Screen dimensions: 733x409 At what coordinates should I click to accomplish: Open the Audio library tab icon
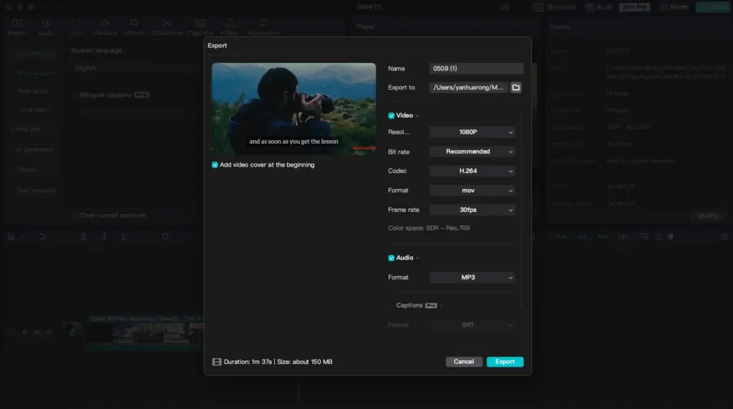click(x=47, y=24)
